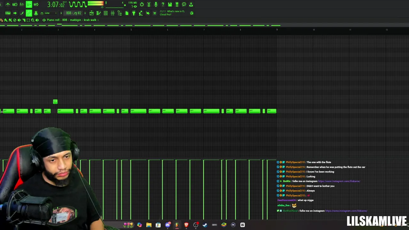The width and height of the screenshot is (409, 230).
Task: Open the Piano roll window icon
Action: point(98,13)
